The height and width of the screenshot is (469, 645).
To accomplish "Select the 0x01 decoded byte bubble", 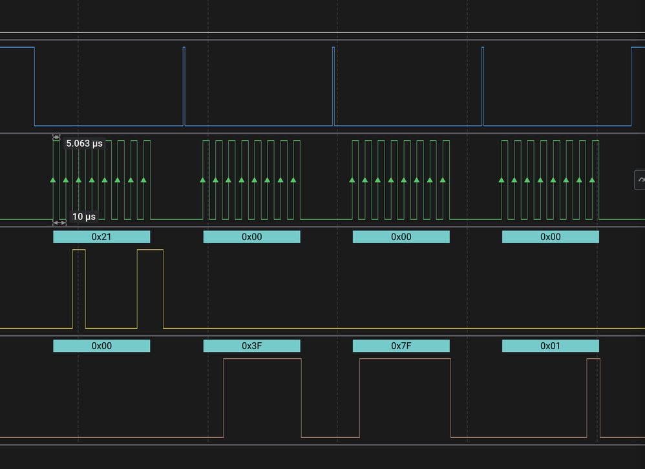I will coord(551,346).
